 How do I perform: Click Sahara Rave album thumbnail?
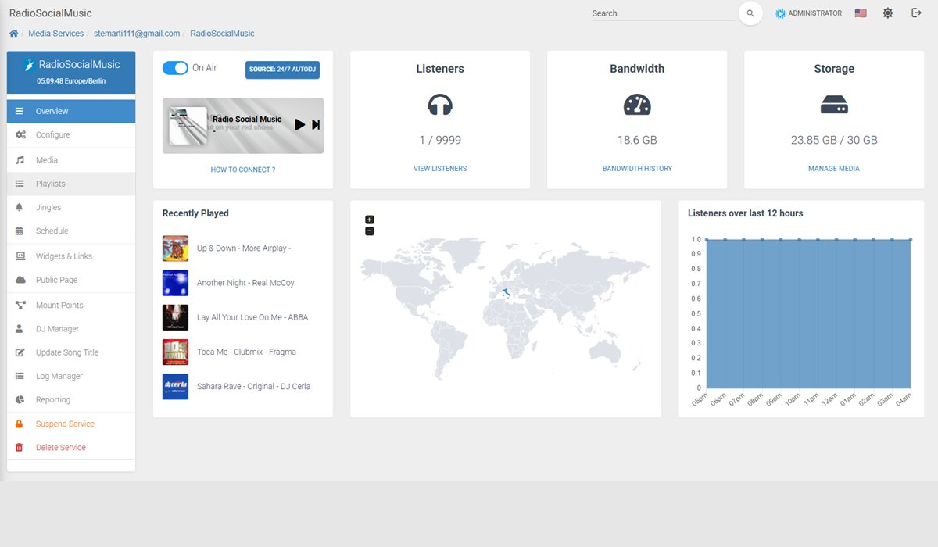(175, 386)
